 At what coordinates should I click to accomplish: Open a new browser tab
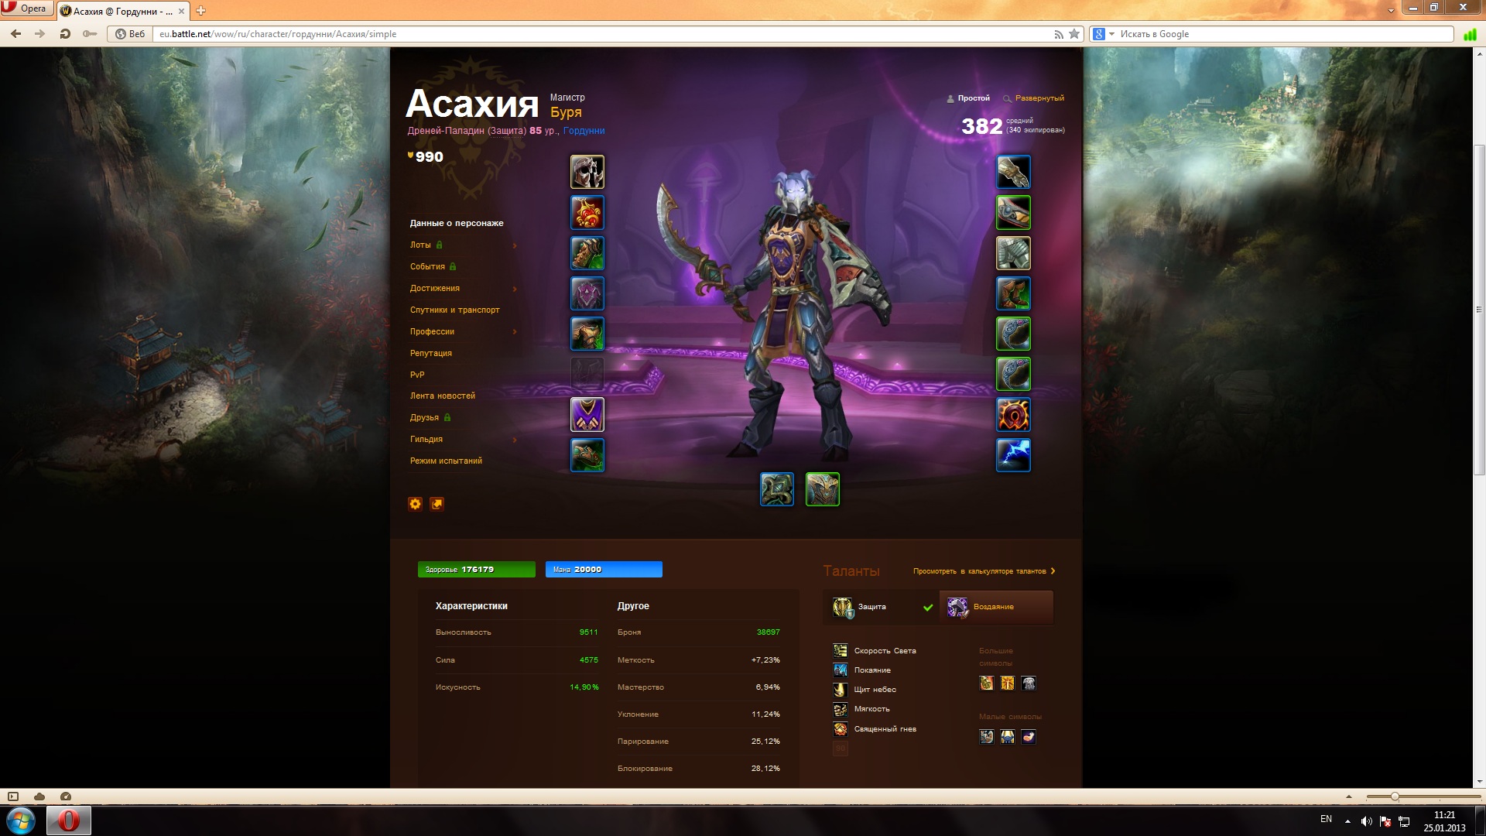[x=201, y=10]
